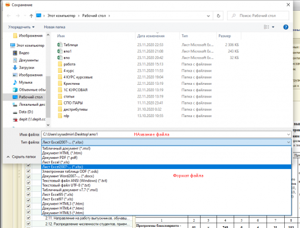Open Изображения at top of sidebar

(28, 35)
